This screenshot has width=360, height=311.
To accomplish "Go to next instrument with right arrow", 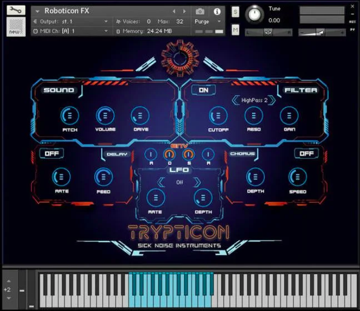I will pos(184,11).
